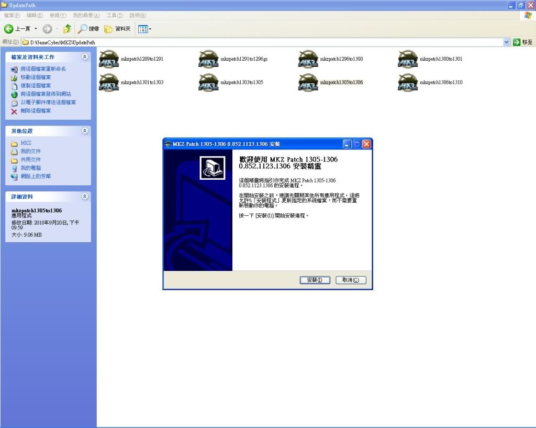Click the red X delete file icon

point(14,111)
